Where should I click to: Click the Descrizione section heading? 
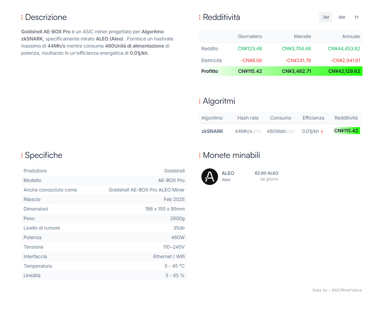click(46, 17)
